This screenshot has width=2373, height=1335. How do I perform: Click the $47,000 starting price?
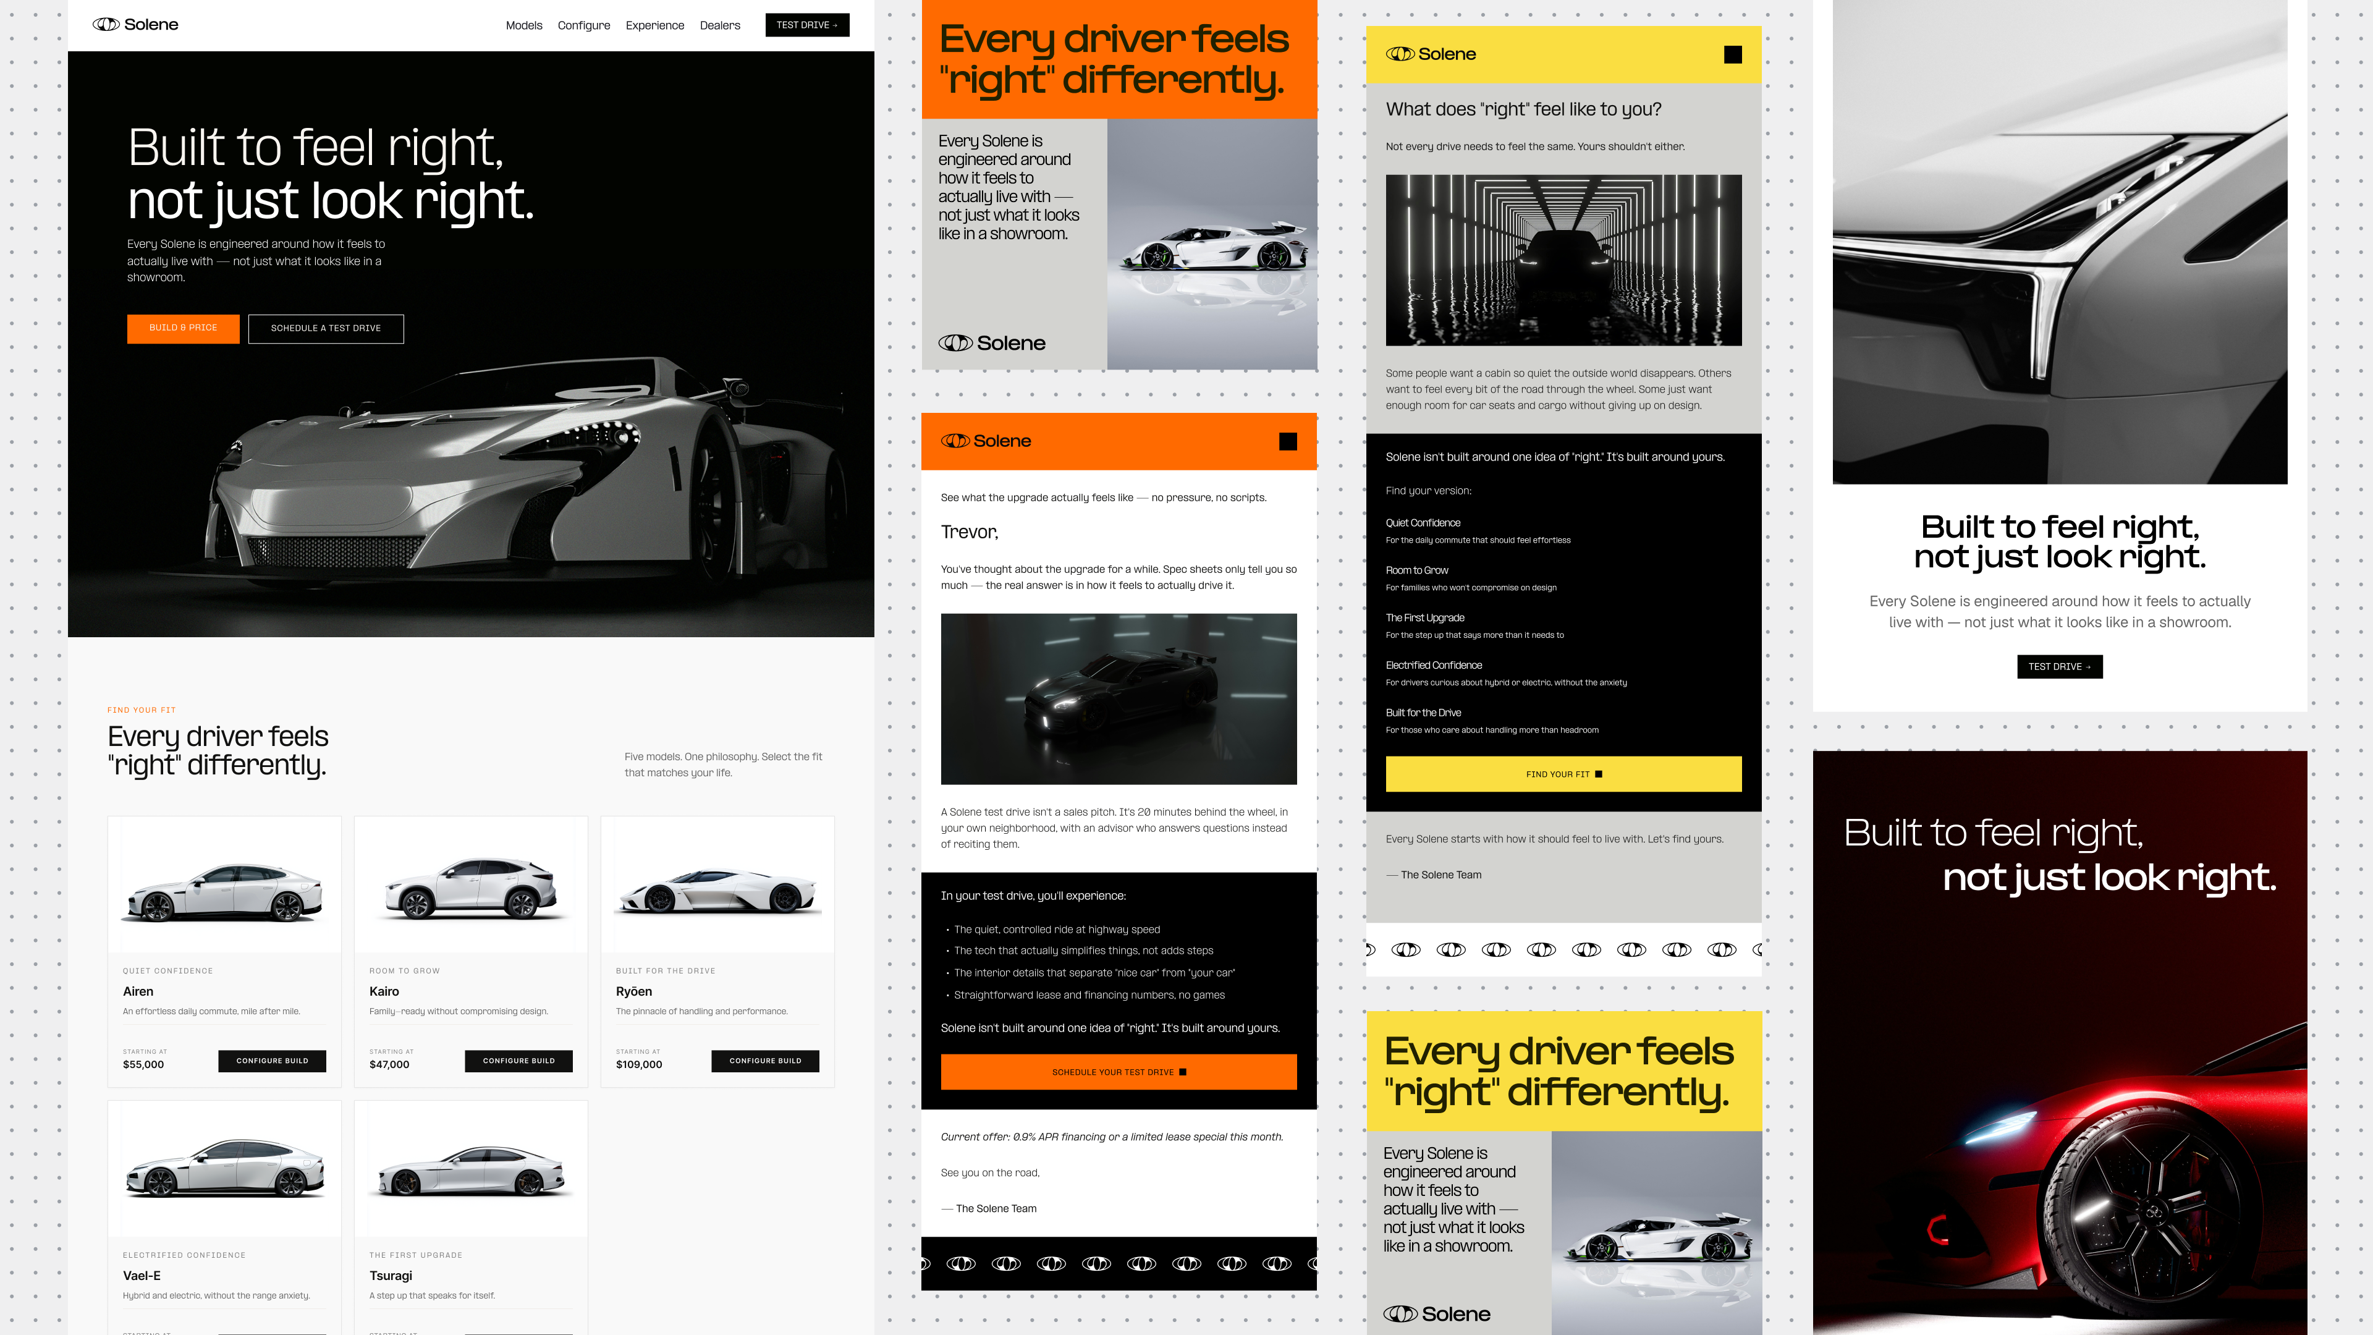pos(389,1064)
